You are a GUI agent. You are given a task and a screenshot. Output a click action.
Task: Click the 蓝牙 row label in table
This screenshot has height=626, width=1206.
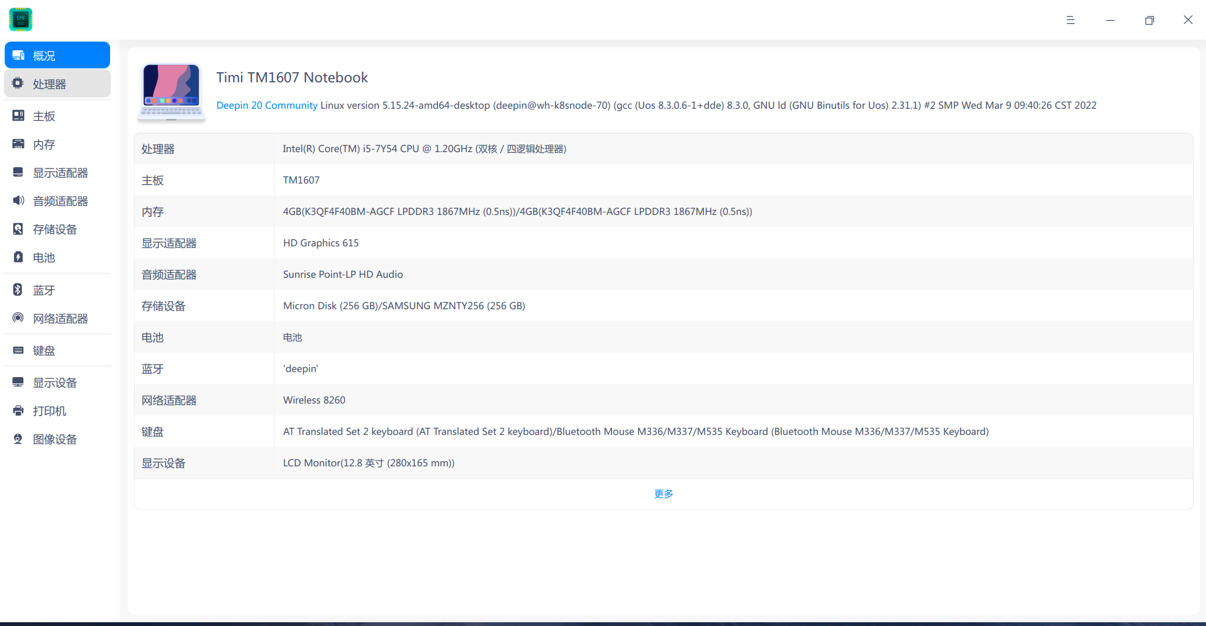(152, 369)
